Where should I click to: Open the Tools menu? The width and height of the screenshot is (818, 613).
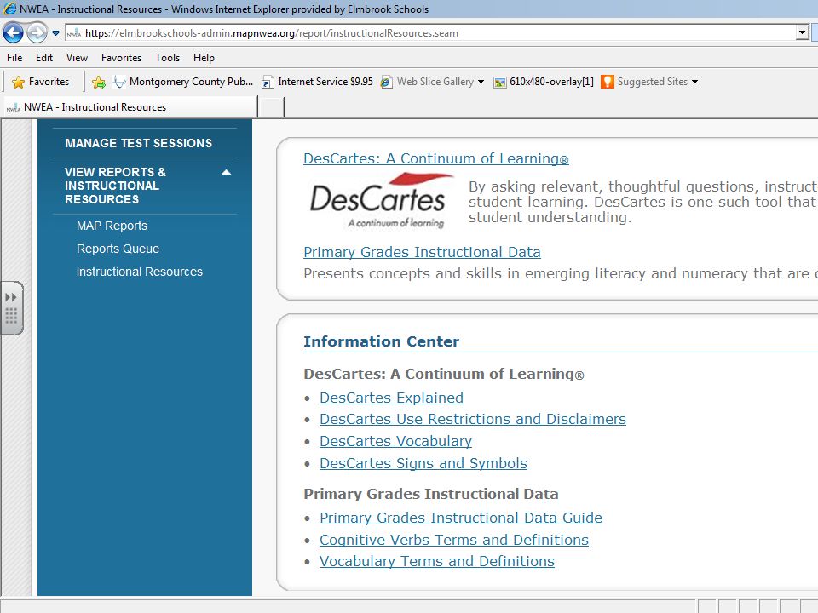168,58
